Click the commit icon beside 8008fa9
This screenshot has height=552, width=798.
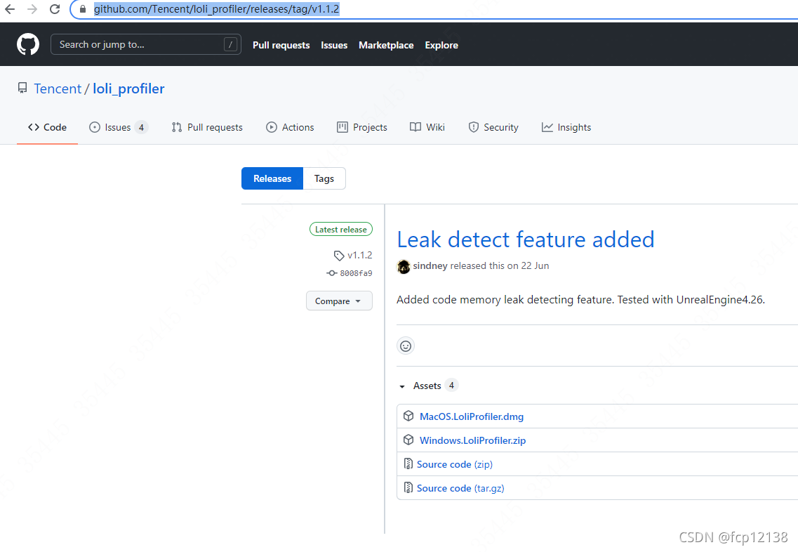pos(332,273)
